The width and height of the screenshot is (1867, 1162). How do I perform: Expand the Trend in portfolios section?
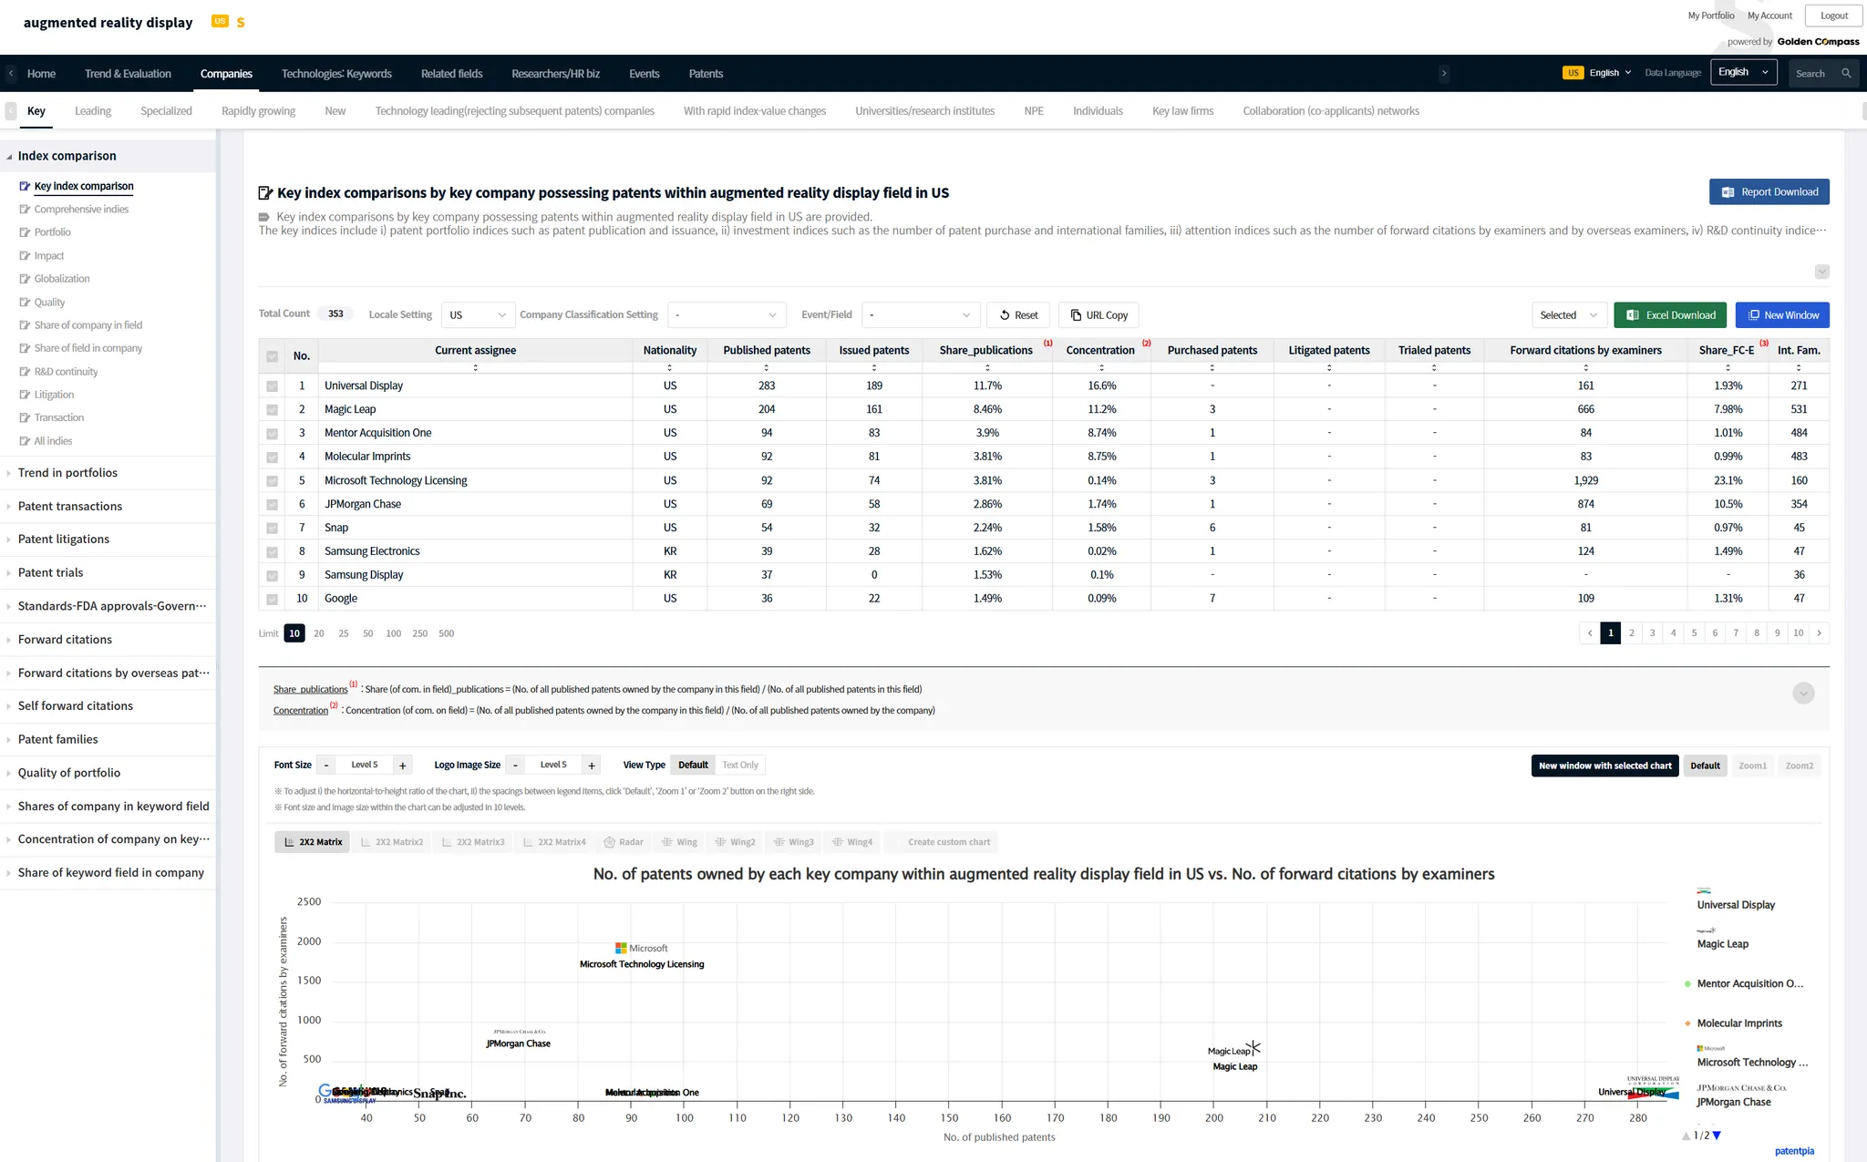[x=67, y=473]
